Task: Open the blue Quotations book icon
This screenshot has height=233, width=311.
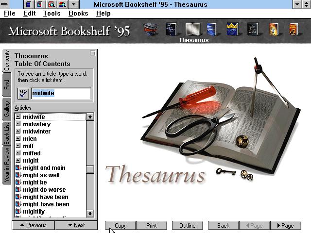Action: [212, 29]
